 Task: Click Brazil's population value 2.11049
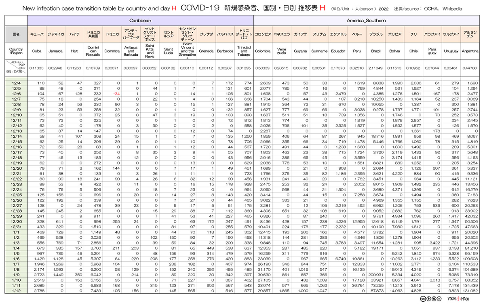click(x=376, y=68)
